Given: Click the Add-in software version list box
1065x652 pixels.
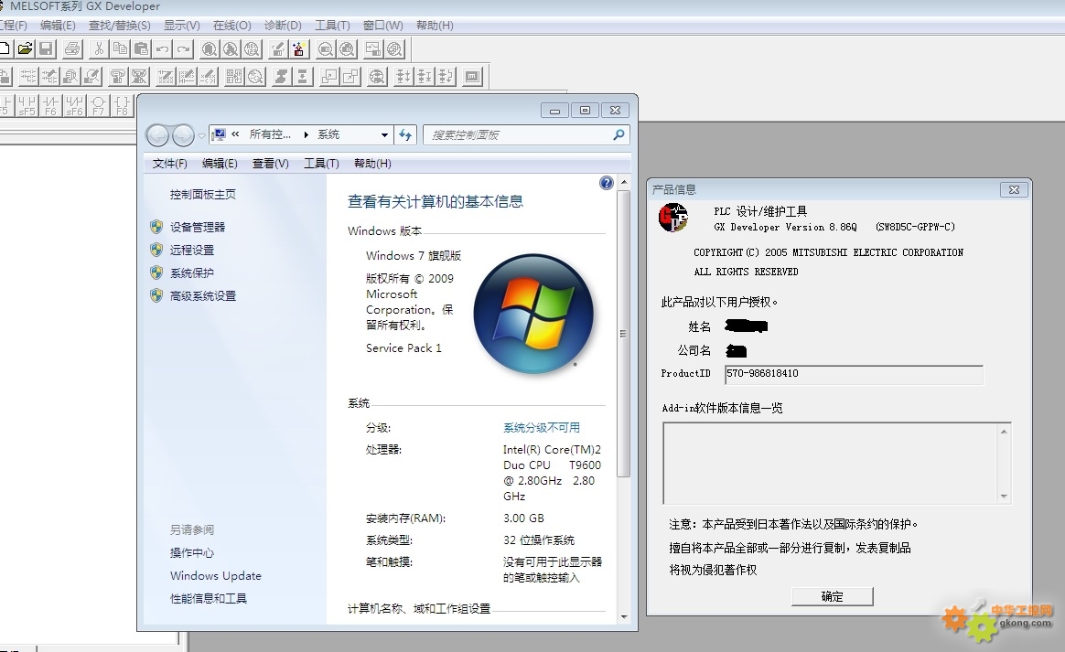Looking at the screenshot, I should (837, 463).
